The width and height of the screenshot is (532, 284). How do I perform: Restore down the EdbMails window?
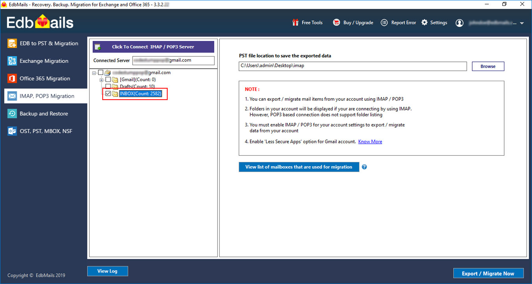pyautogui.click(x=504, y=4)
